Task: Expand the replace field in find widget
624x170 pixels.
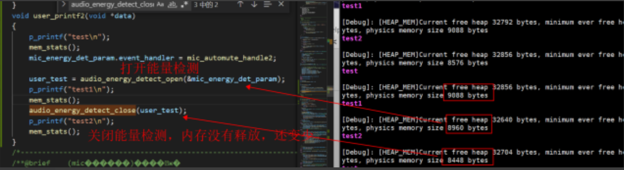Action: (63, 4)
